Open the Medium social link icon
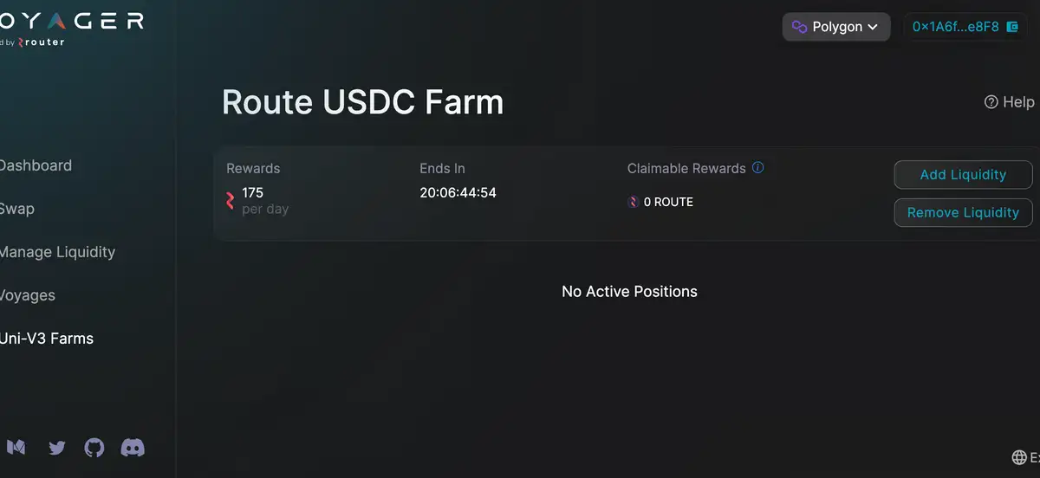The image size is (1040, 478). (16, 448)
